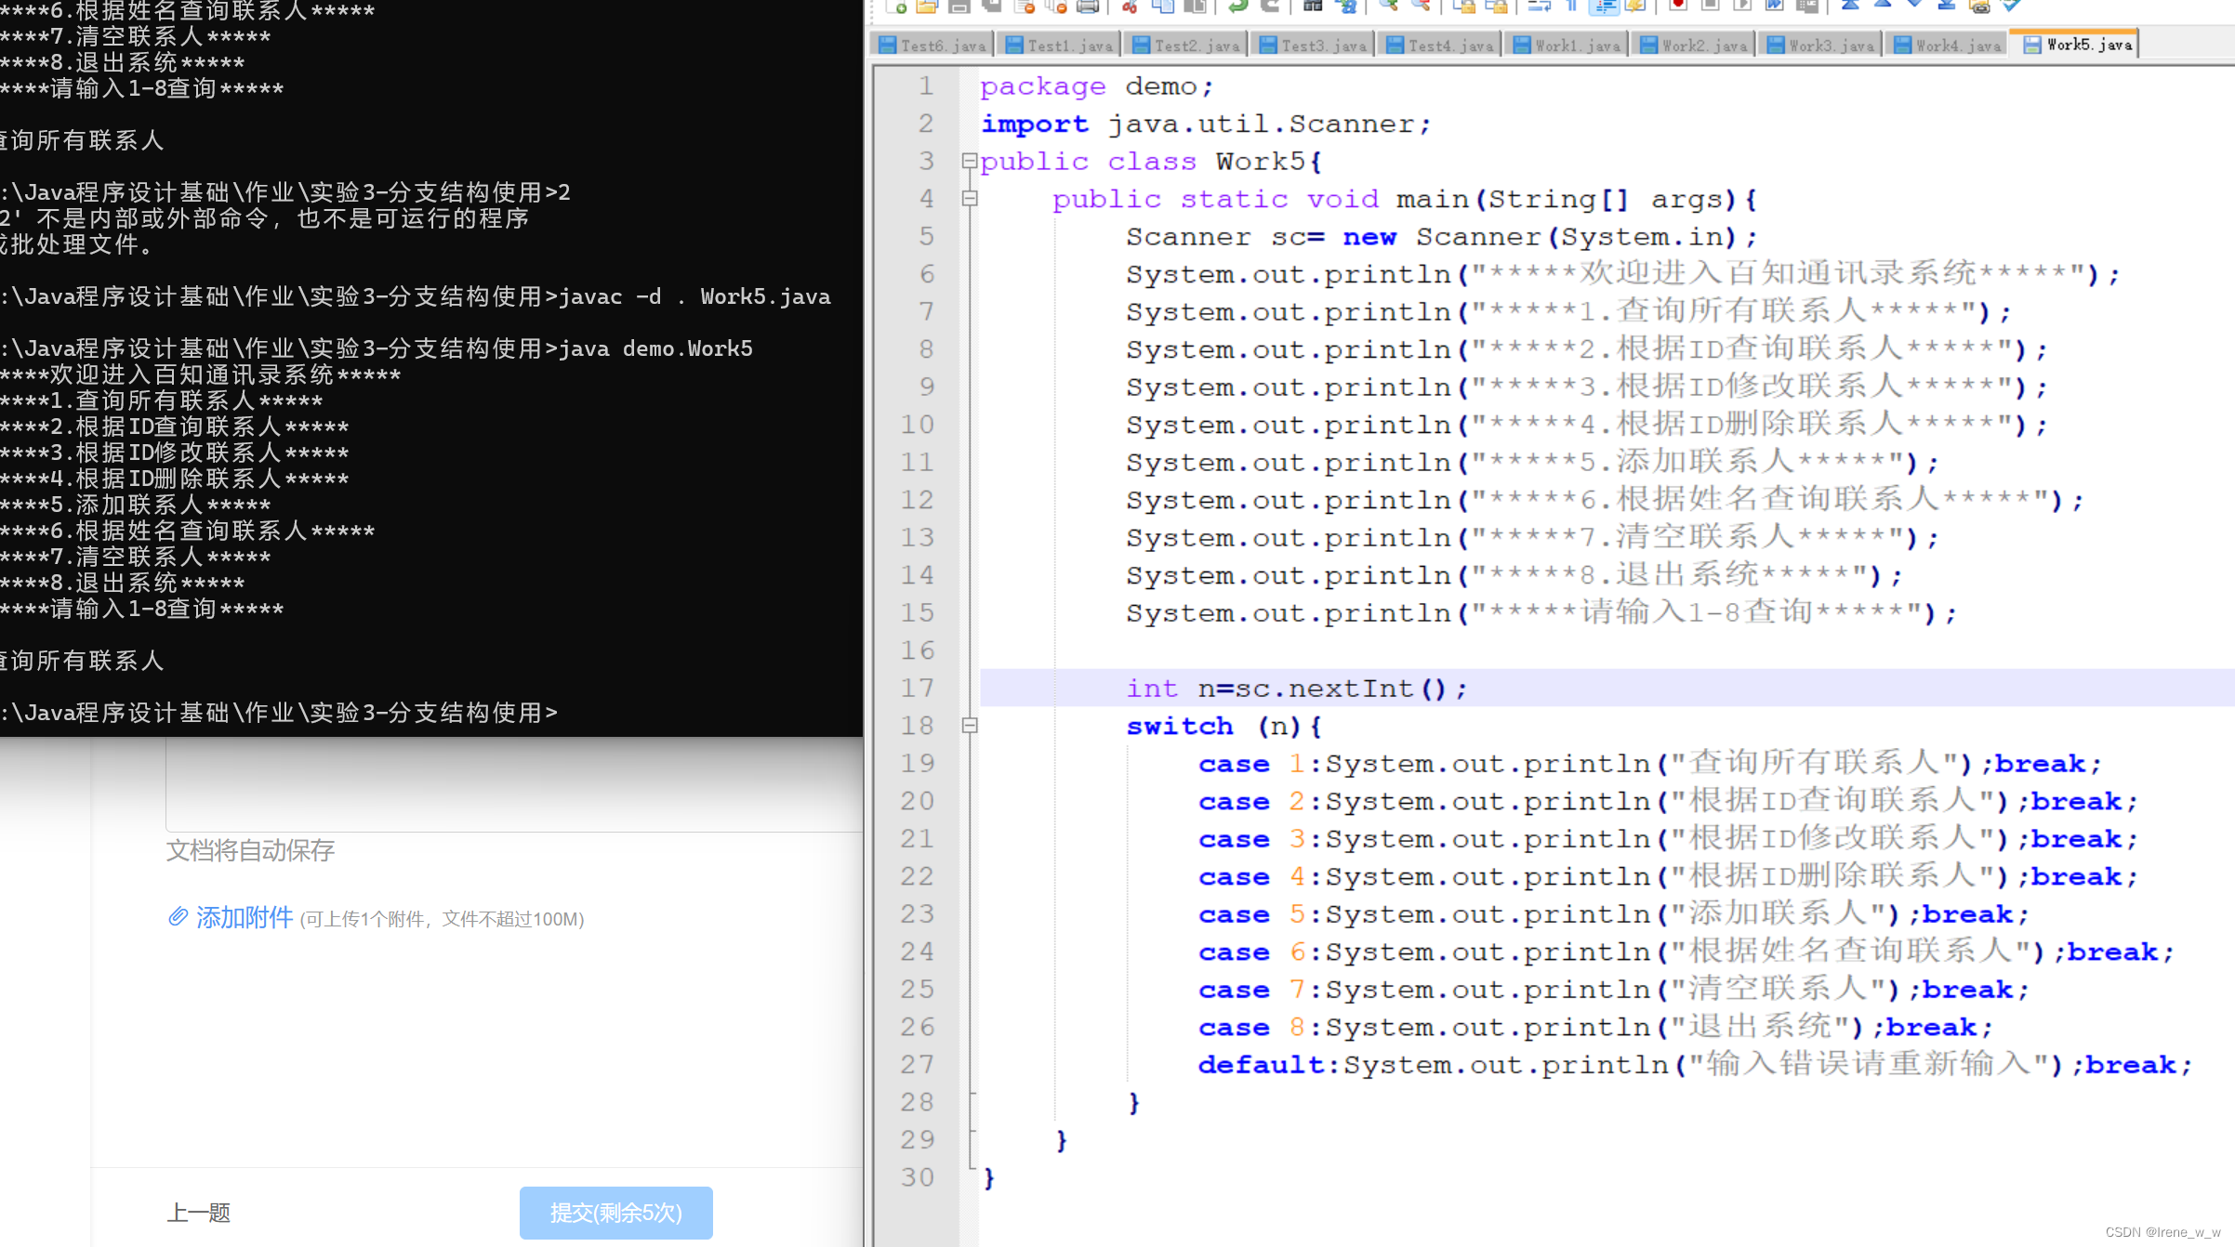Click the 提交(剩余5次) submit button

[615, 1213]
